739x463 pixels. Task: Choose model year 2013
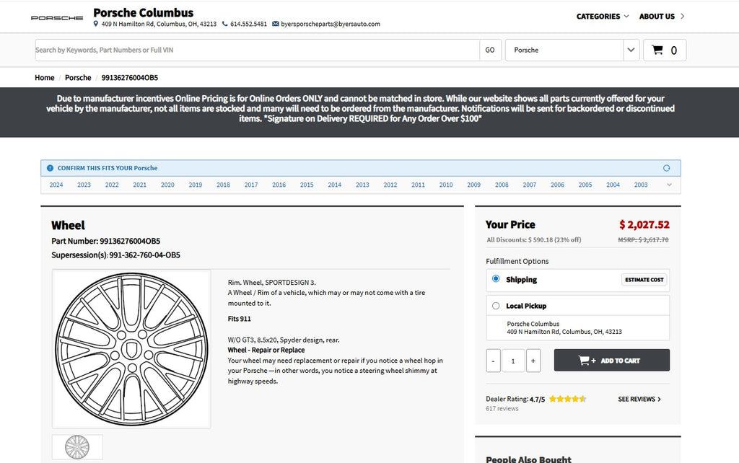pyautogui.click(x=362, y=185)
